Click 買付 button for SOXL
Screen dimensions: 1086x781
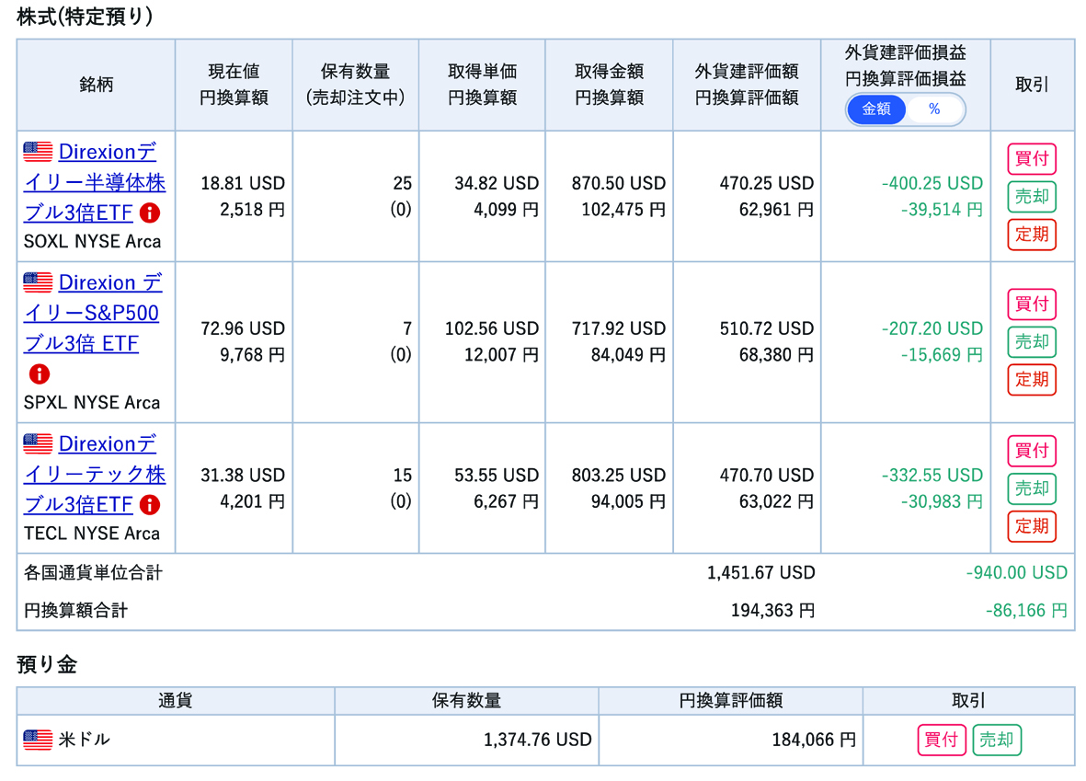pyautogui.click(x=1031, y=159)
